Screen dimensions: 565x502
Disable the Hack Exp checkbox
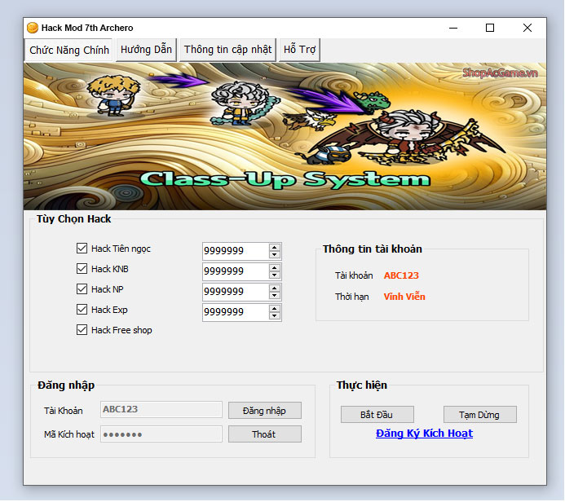(82, 310)
